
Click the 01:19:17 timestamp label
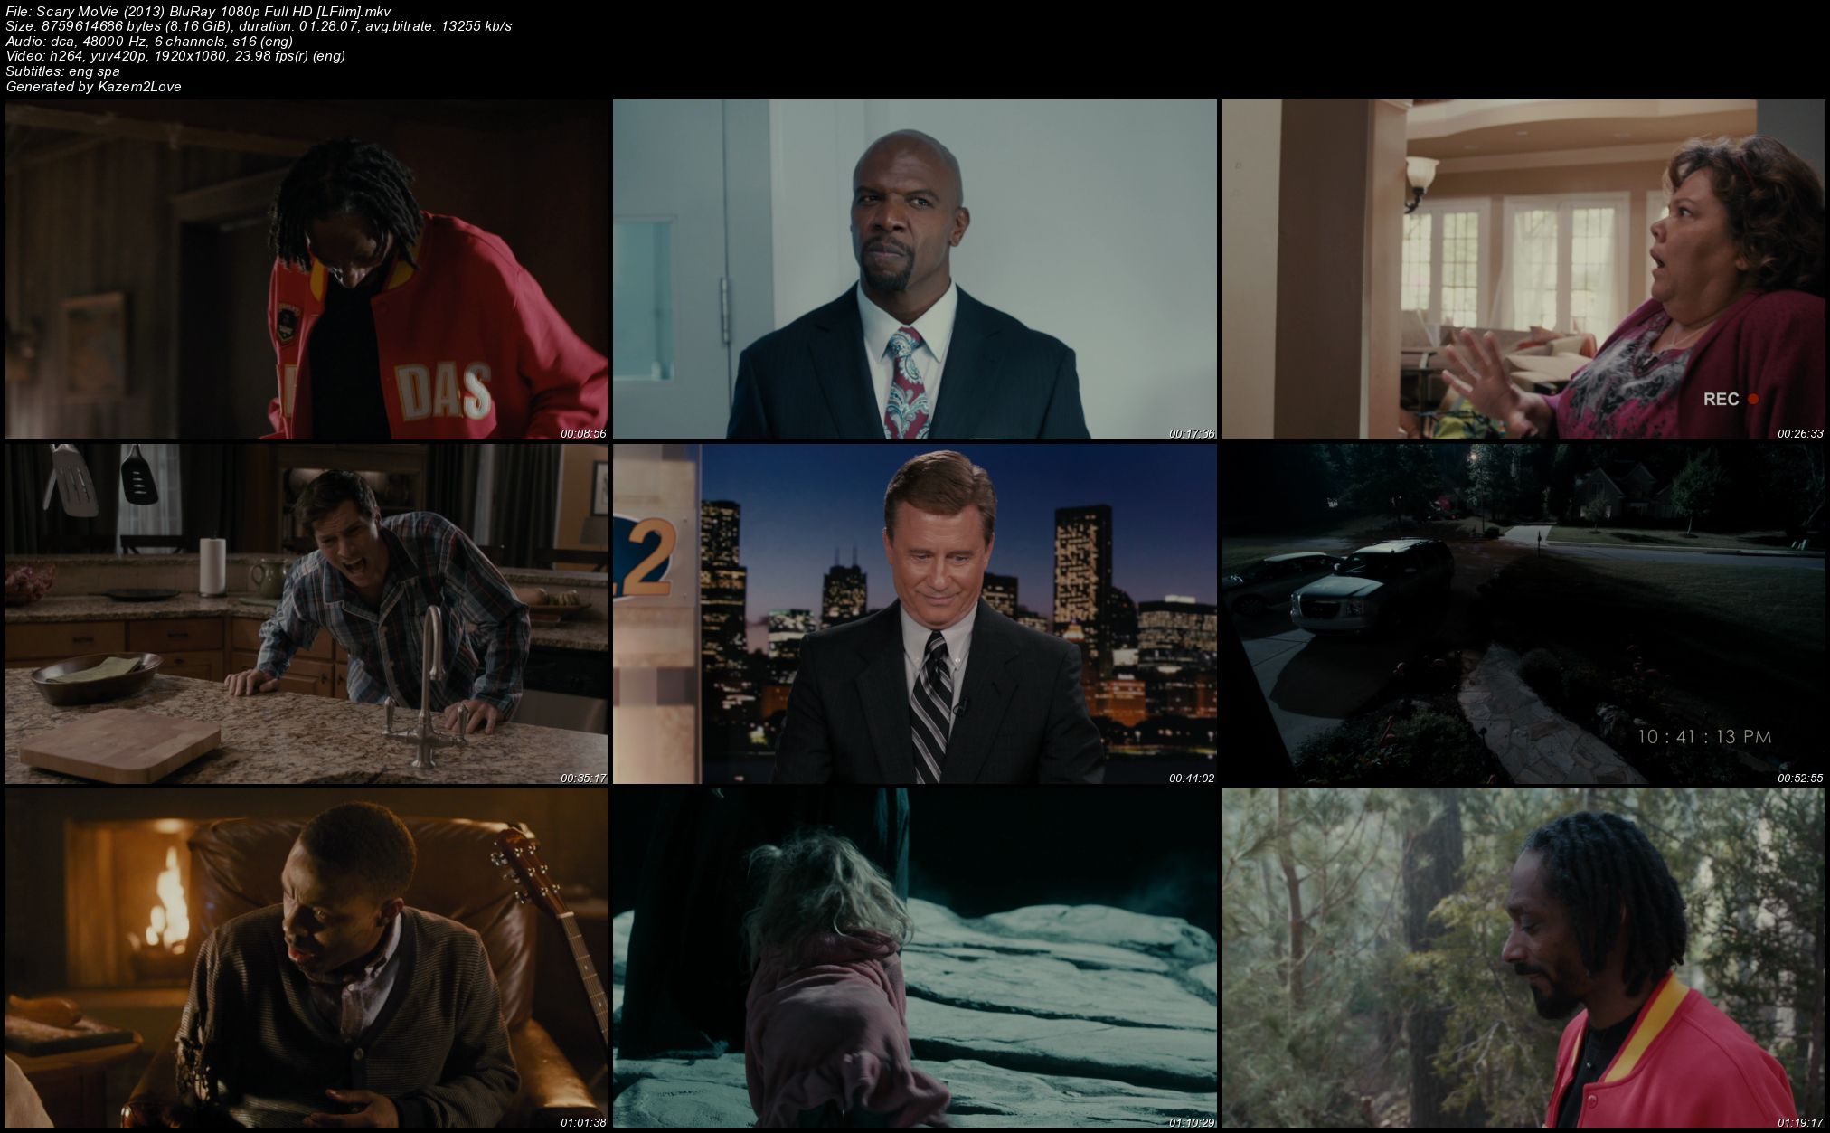1800,1123
